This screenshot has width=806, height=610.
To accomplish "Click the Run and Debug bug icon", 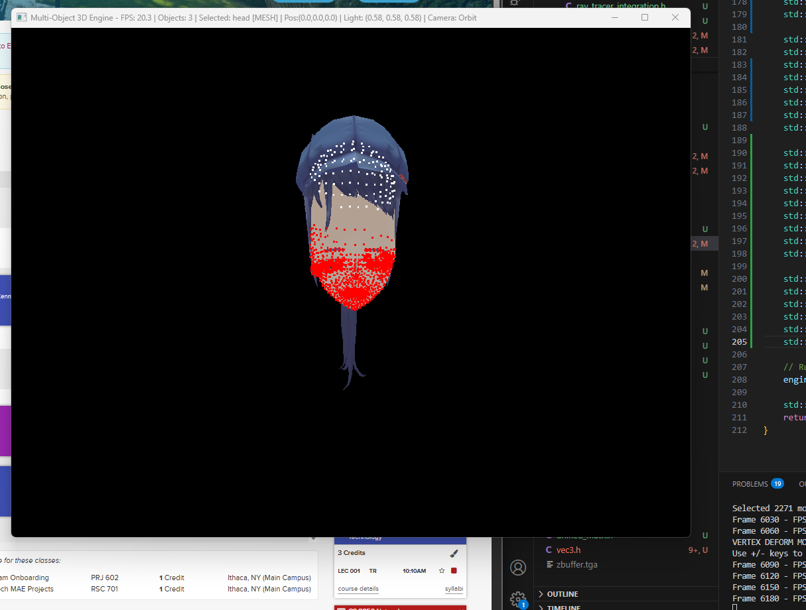I will (514, 3).
